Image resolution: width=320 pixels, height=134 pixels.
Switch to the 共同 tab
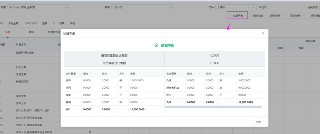click(x=31, y=32)
